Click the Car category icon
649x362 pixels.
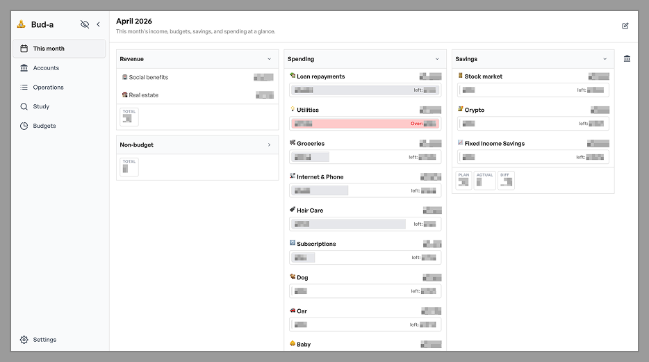coord(293,311)
